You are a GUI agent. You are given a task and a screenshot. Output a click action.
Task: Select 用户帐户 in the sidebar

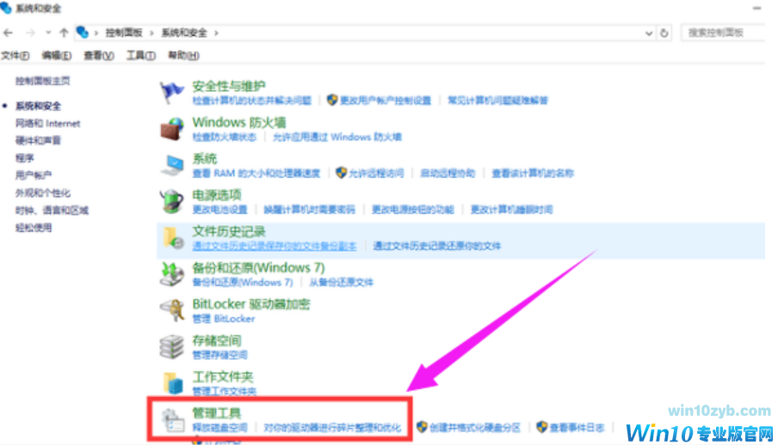pos(34,175)
